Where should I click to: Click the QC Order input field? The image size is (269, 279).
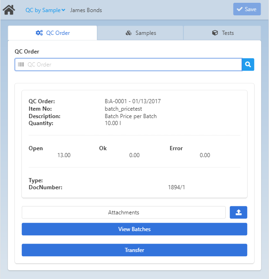[128, 65]
